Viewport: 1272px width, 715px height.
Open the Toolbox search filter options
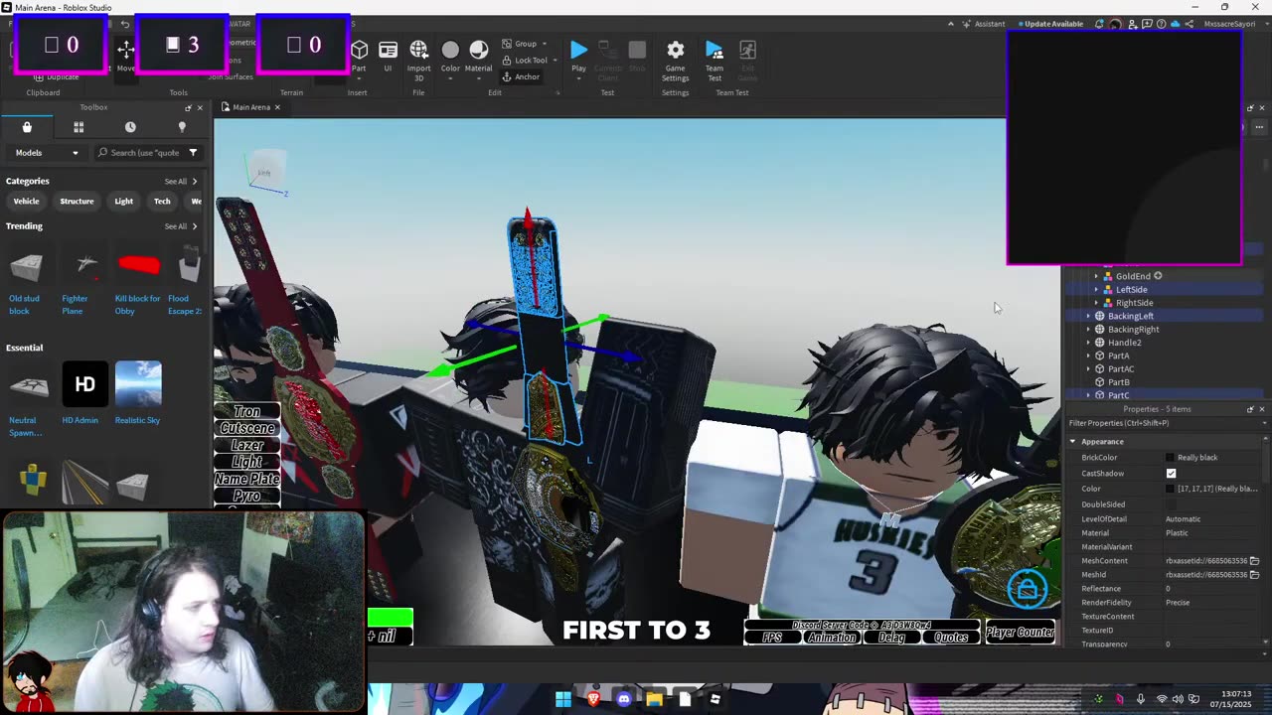pyautogui.click(x=193, y=153)
